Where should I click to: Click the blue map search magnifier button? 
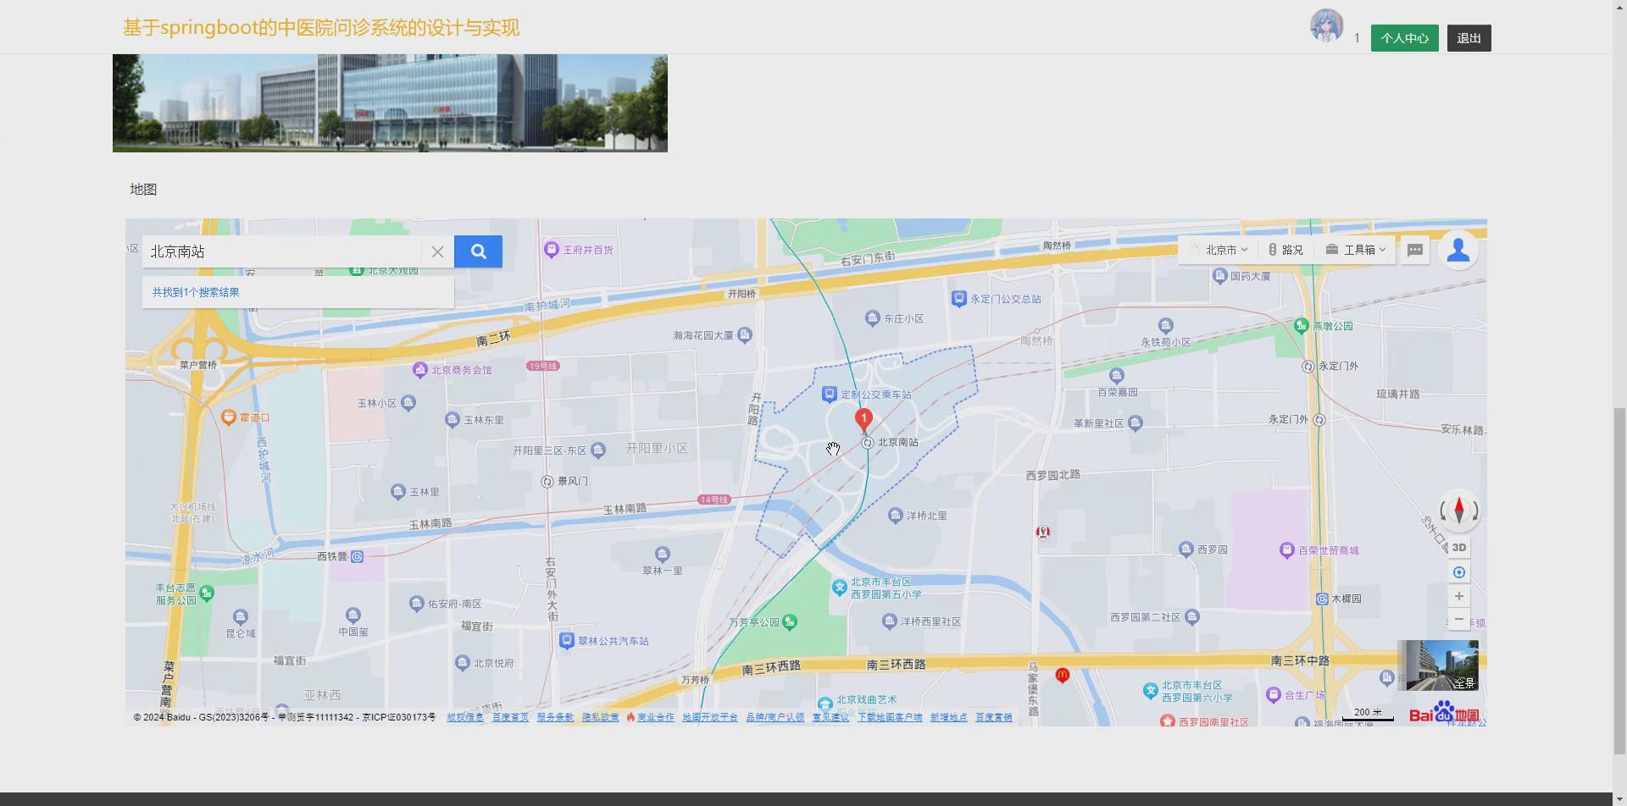(x=478, y=251)
